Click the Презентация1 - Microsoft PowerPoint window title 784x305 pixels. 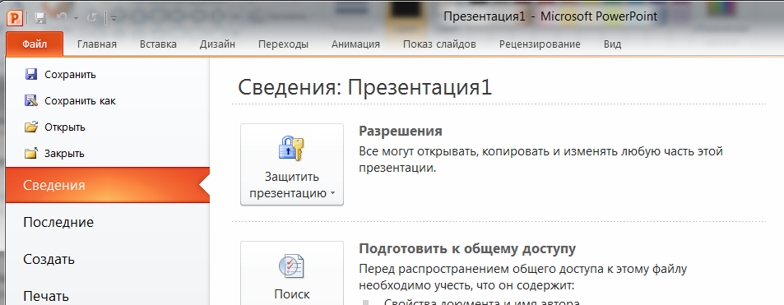550,16
